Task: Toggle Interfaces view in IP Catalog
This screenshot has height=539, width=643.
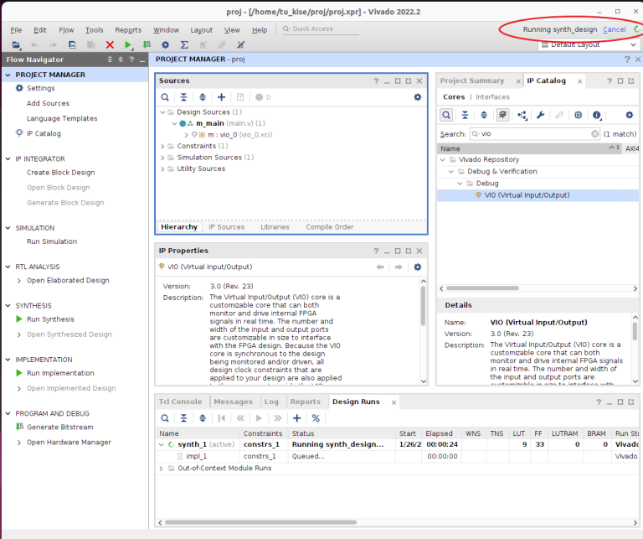Action: click(492, 96)
